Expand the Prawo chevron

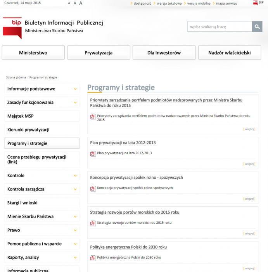click(75, 230)
